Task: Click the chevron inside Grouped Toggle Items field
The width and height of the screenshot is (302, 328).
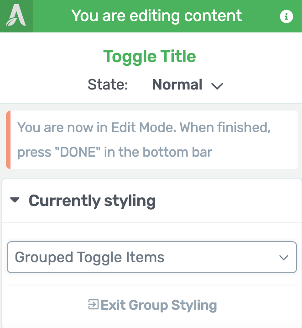Action: [284, 258]
